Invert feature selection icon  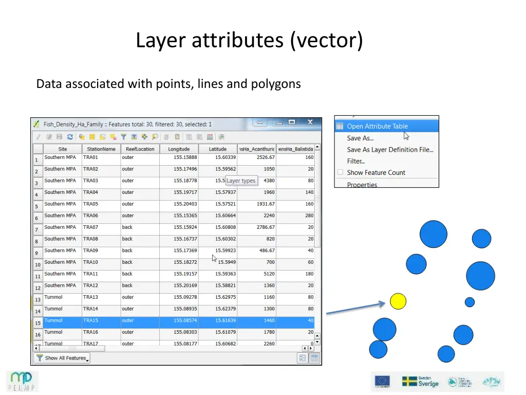(x=103, y=137)
